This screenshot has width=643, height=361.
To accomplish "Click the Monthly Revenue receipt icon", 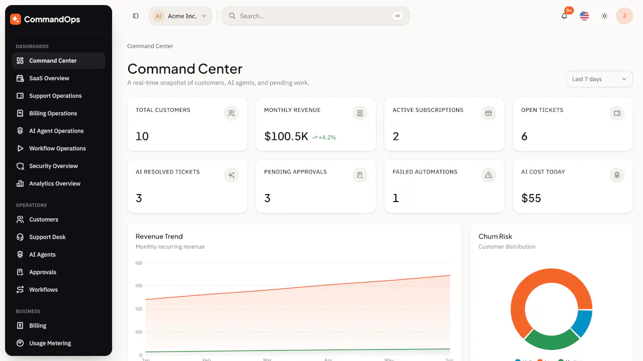I will point(360,113).
